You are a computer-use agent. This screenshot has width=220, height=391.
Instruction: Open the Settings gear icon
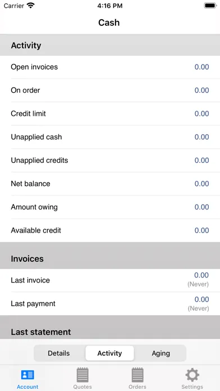(x=192, y=375)
